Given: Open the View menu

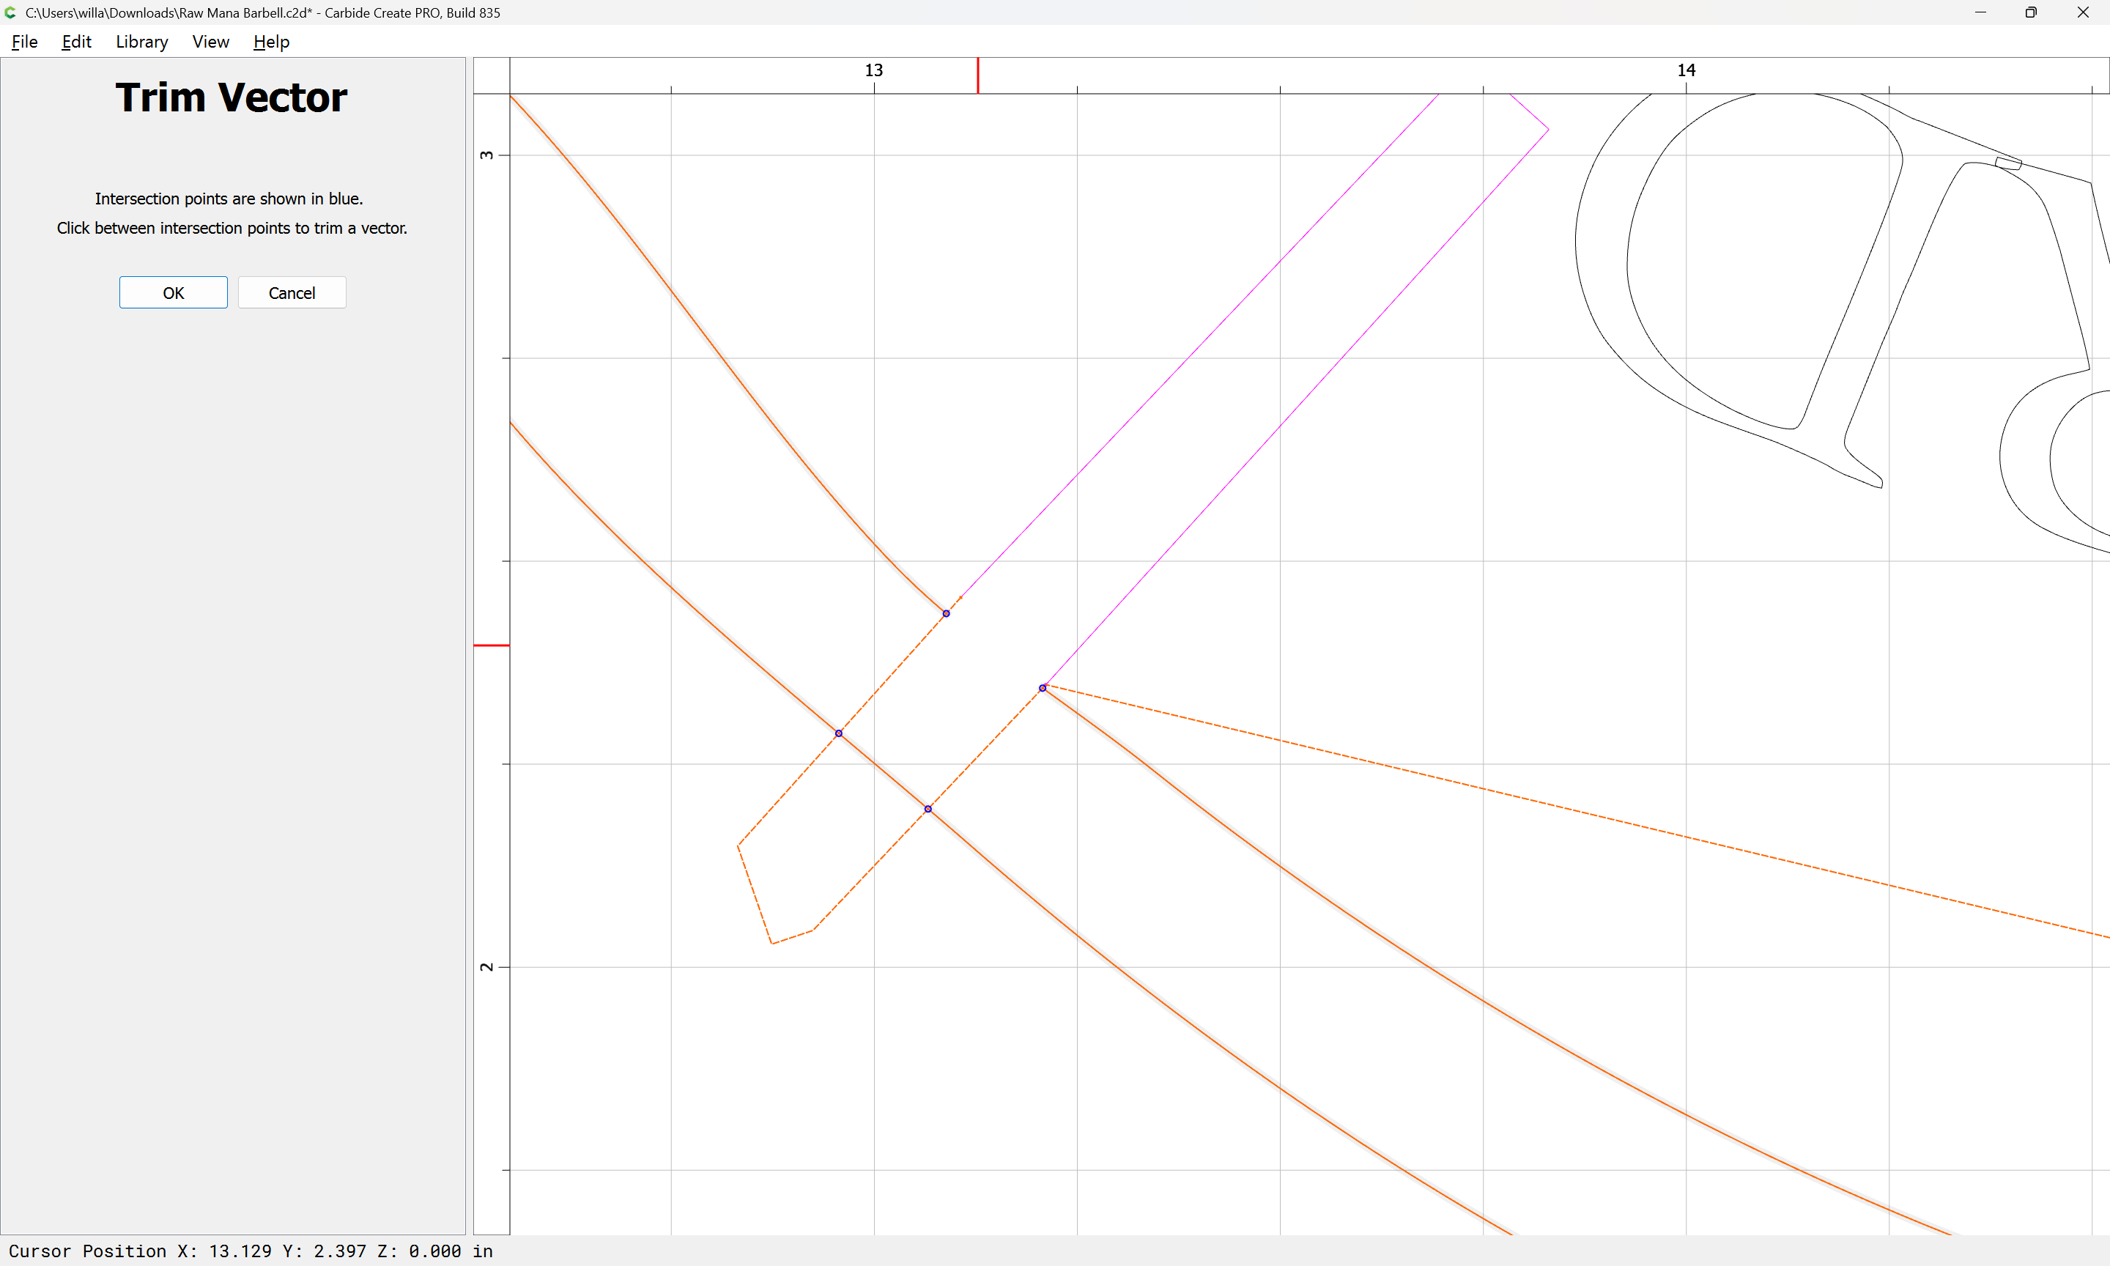Looking at the screenshot, I should click(211, 42).
